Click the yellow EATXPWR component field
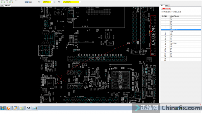Viewport: 202px width, 114px height. (x=47, y=2)
